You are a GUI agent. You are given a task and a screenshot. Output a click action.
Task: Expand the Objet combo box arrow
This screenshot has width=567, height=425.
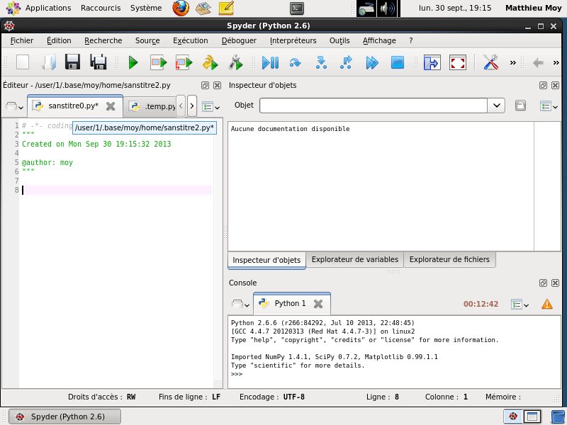click(497, 106)
